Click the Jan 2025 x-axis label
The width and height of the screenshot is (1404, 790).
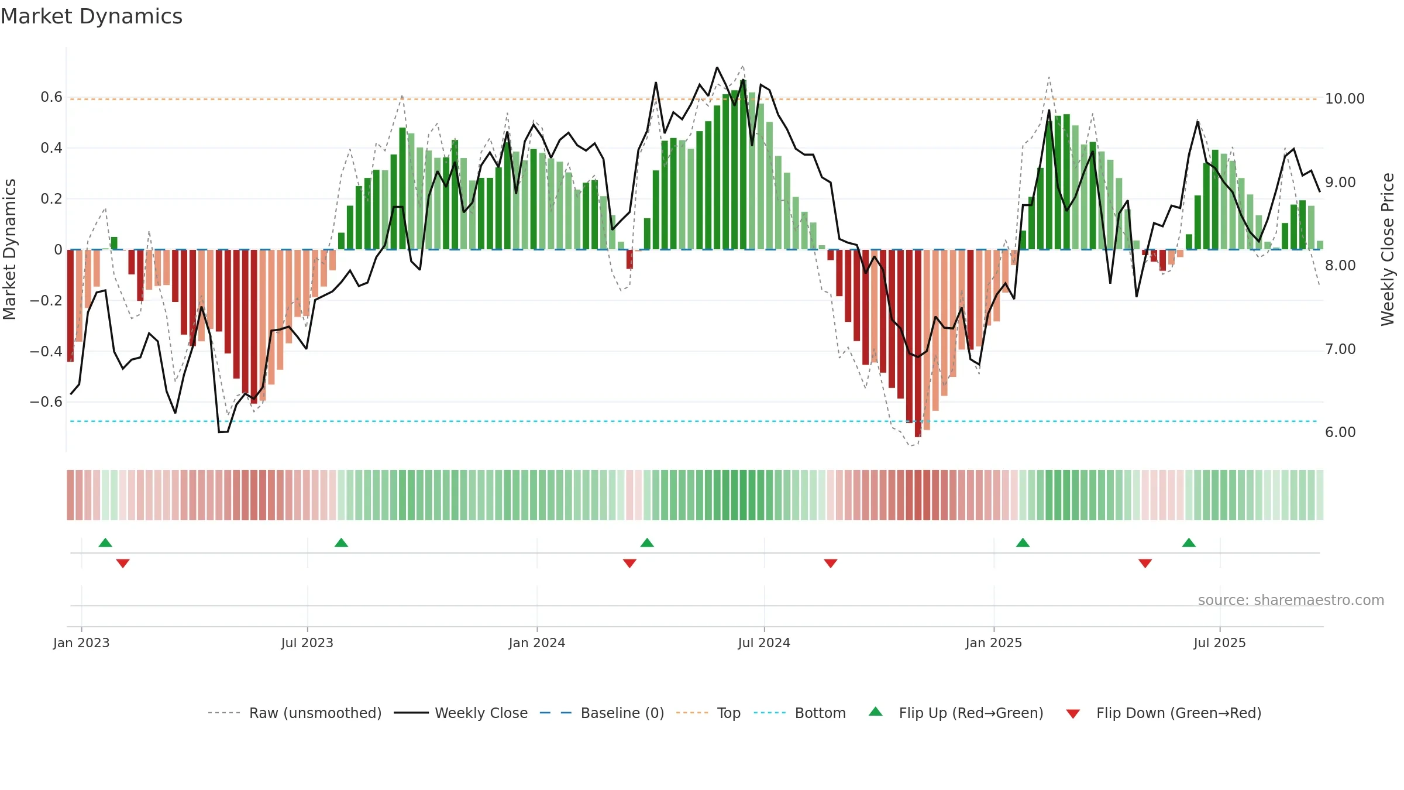(994, 643)
